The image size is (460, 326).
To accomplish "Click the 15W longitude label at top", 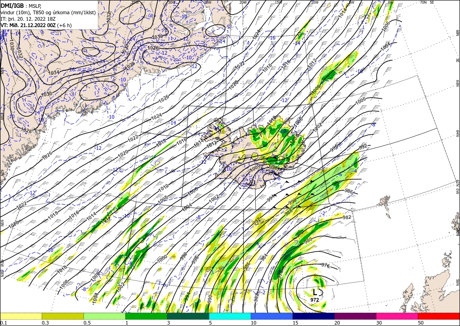I will [278, 2].
